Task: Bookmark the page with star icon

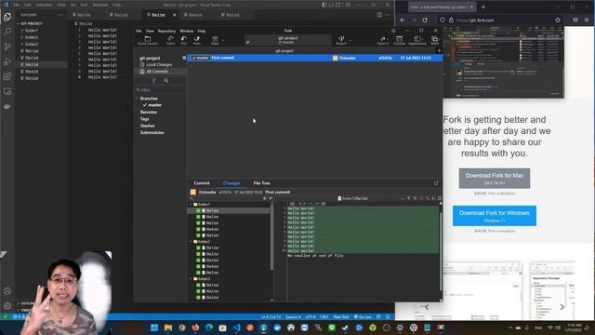Action: (x=558, y=20)
